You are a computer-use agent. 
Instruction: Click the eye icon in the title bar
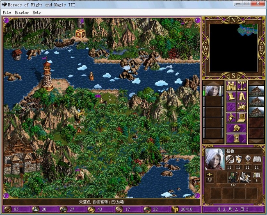(x=4, y=5)
